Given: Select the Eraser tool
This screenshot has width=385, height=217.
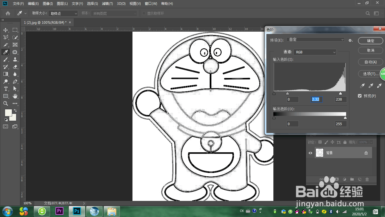Looking at the screenshot, I should [x=15, y=67].
